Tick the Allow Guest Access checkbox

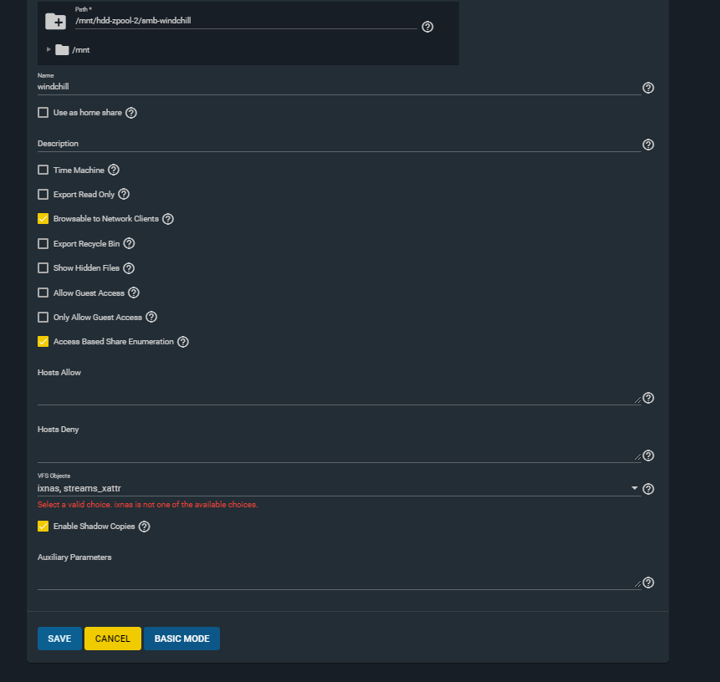click(43, 293)
